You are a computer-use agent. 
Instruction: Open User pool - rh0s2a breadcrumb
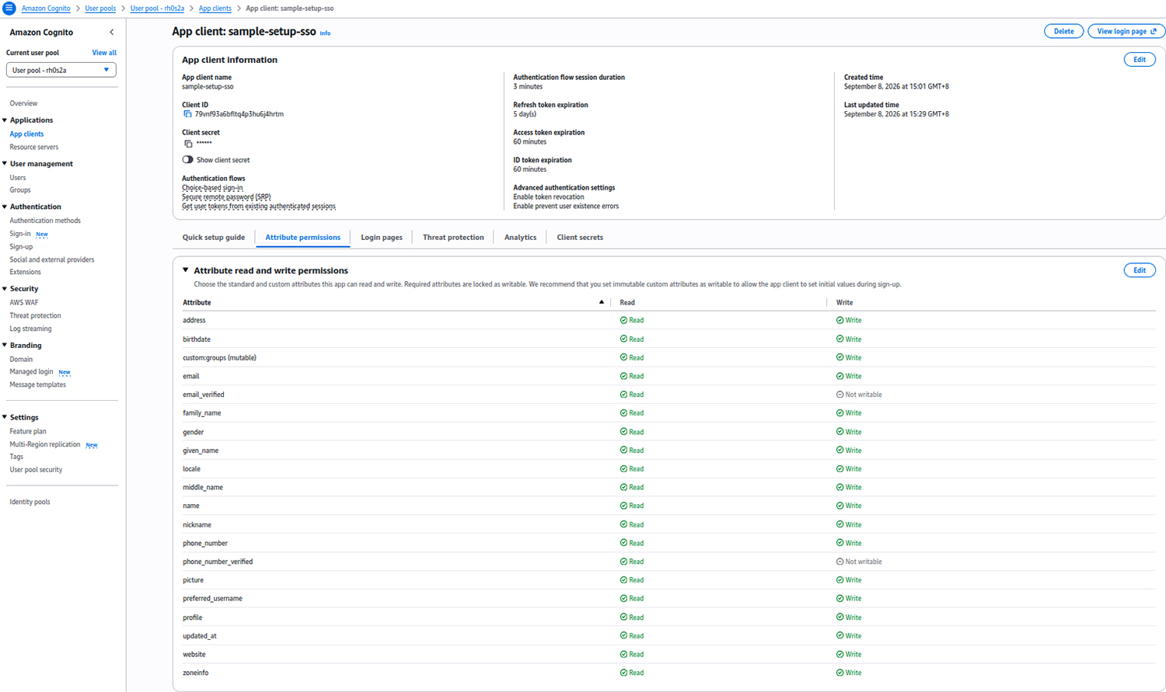click(x=157, y=9)
